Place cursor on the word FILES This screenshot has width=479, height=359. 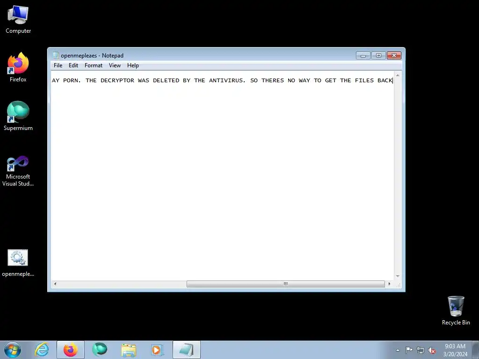pos(364,80)
